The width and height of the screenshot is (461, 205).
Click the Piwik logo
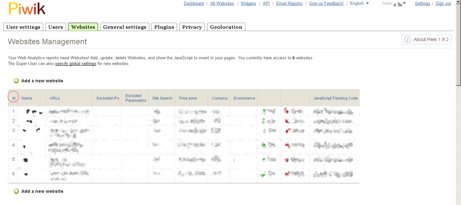pos(27,9)
